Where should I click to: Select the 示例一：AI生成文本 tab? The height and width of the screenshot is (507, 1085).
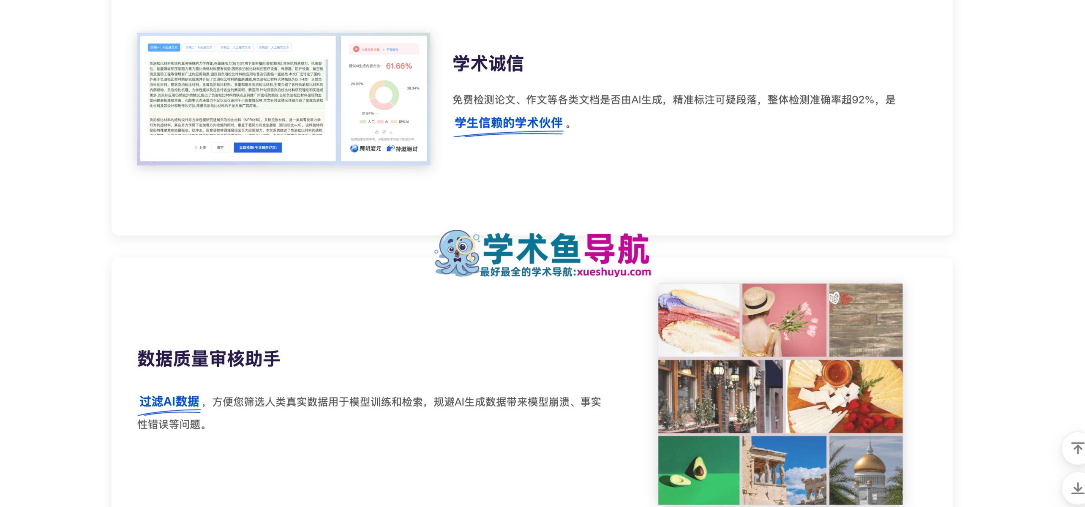tap(164, 48)
